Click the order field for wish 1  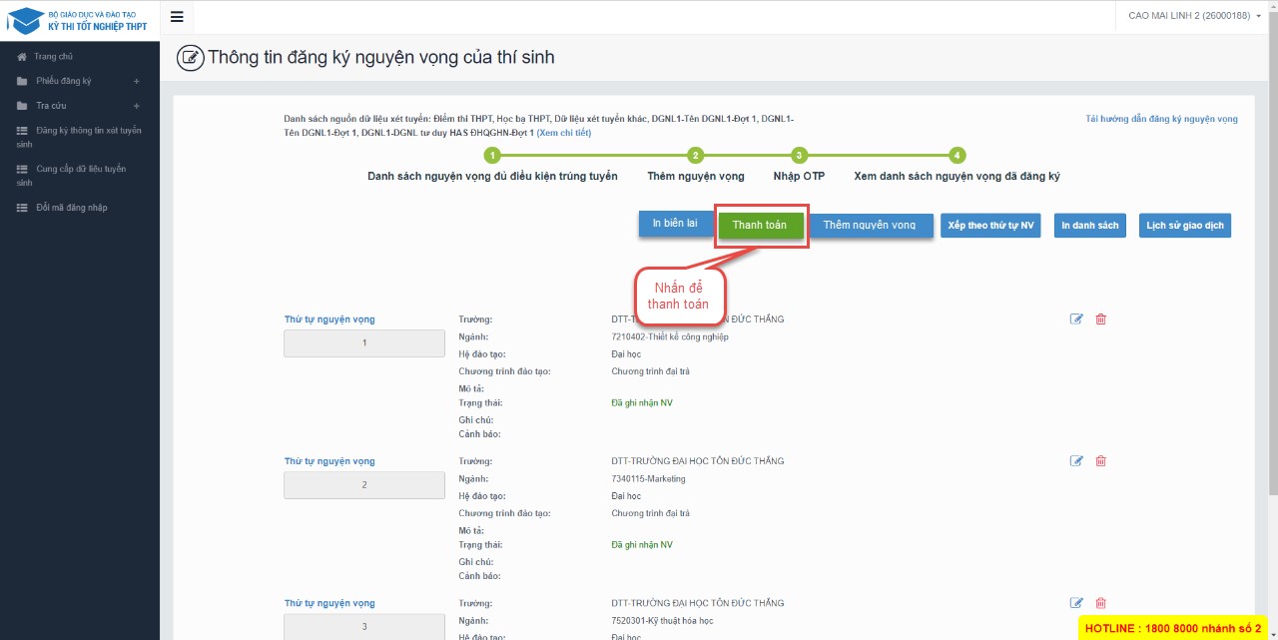tap(364, 343)
